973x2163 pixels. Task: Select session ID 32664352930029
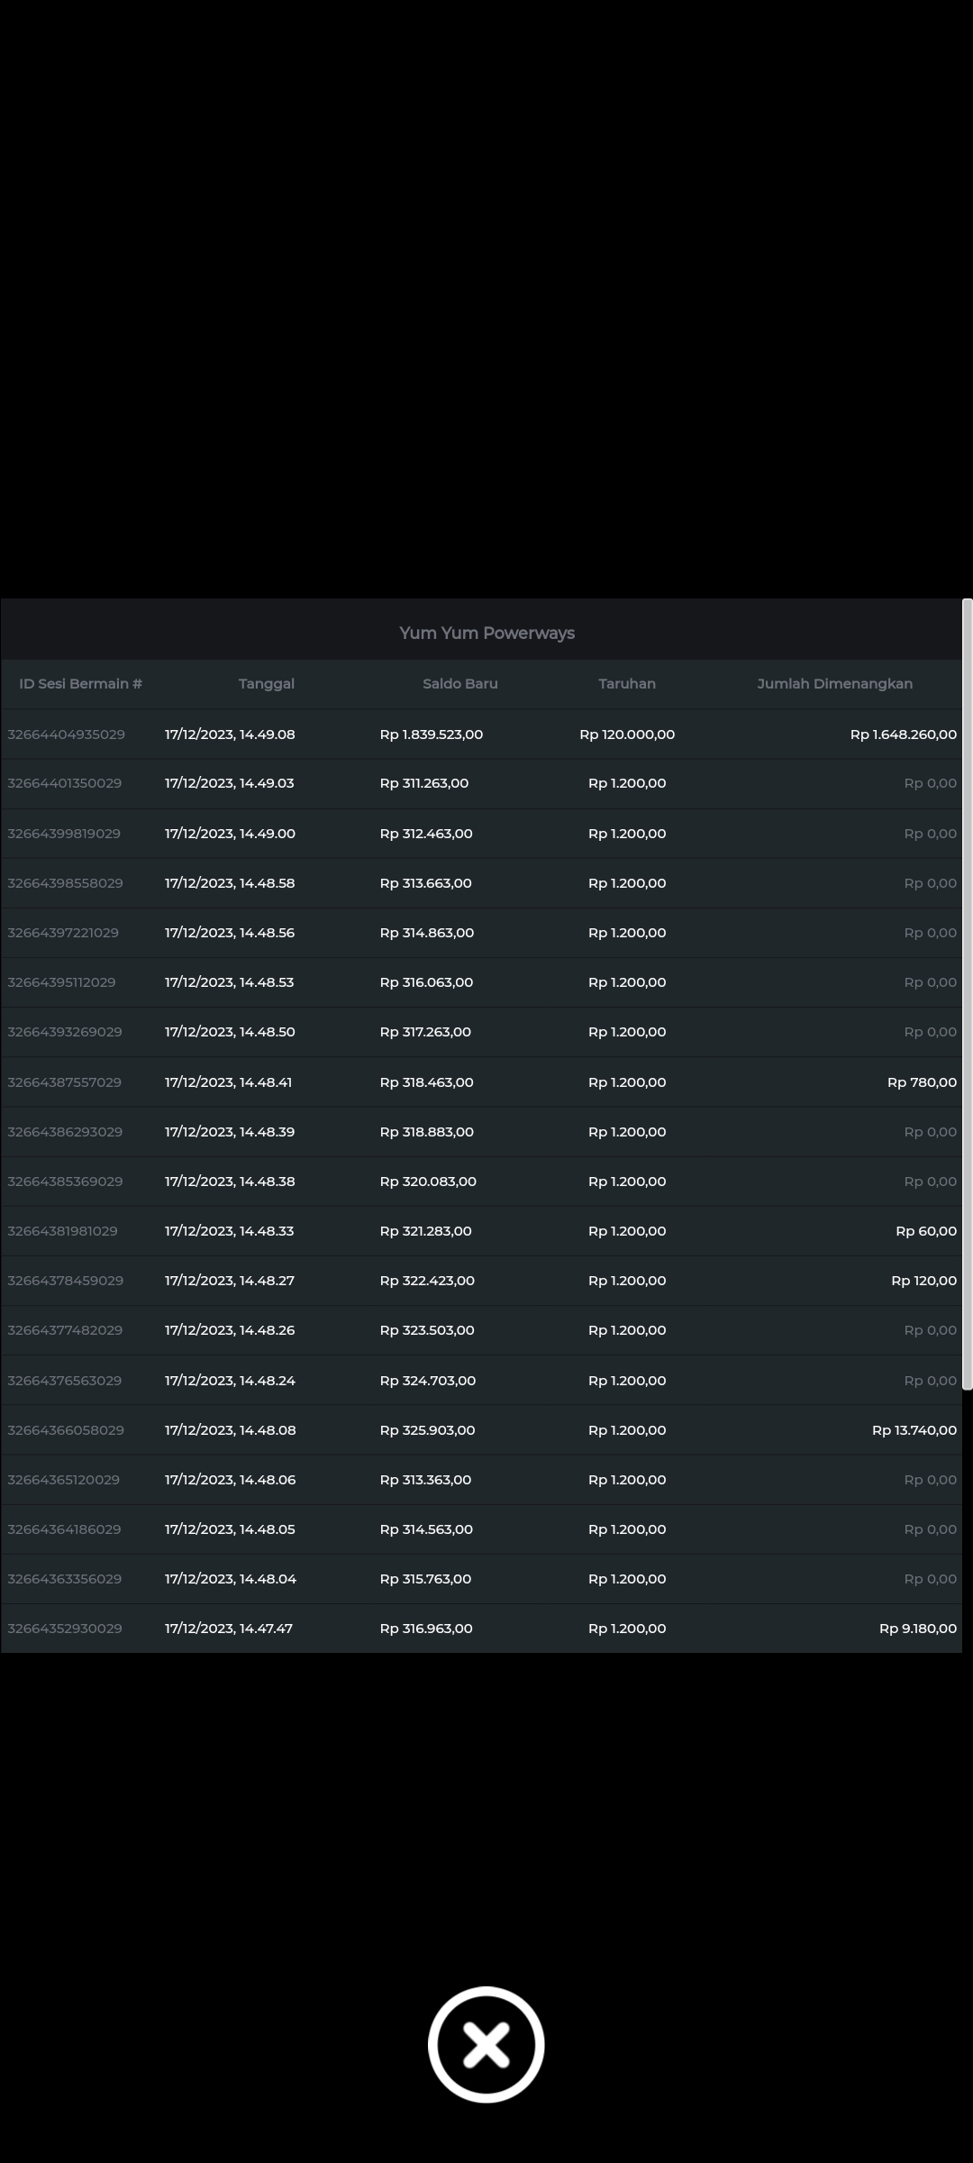click(65, 1629)
